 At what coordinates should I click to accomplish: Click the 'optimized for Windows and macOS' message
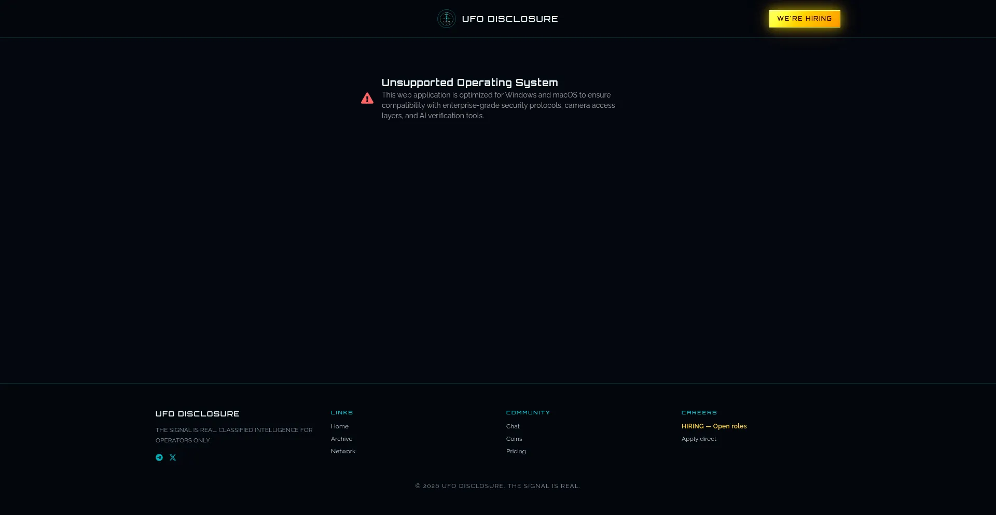tap(498, 105)
